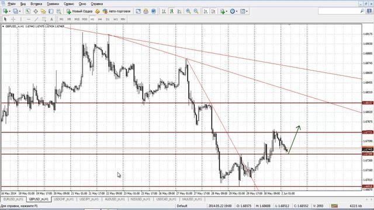Expand the Templates dropdown arrow
374x210 pixels.
(x=247, y=11)
